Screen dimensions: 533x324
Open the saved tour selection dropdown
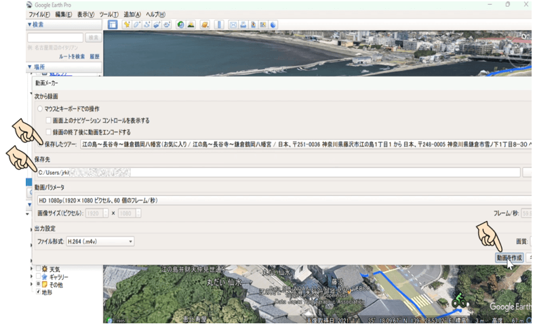(x=305, y=144)
